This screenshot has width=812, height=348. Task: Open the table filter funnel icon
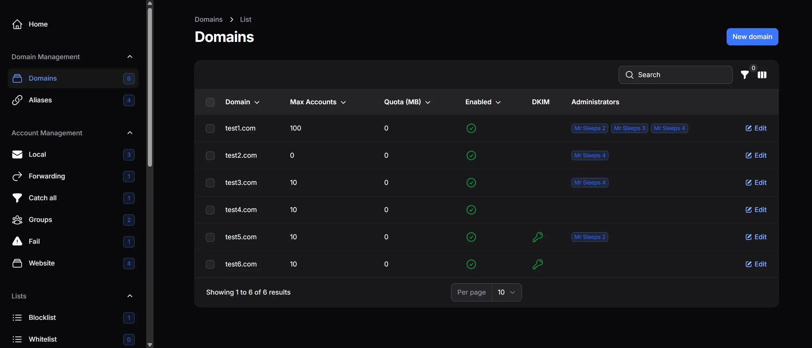coord(745,75)
